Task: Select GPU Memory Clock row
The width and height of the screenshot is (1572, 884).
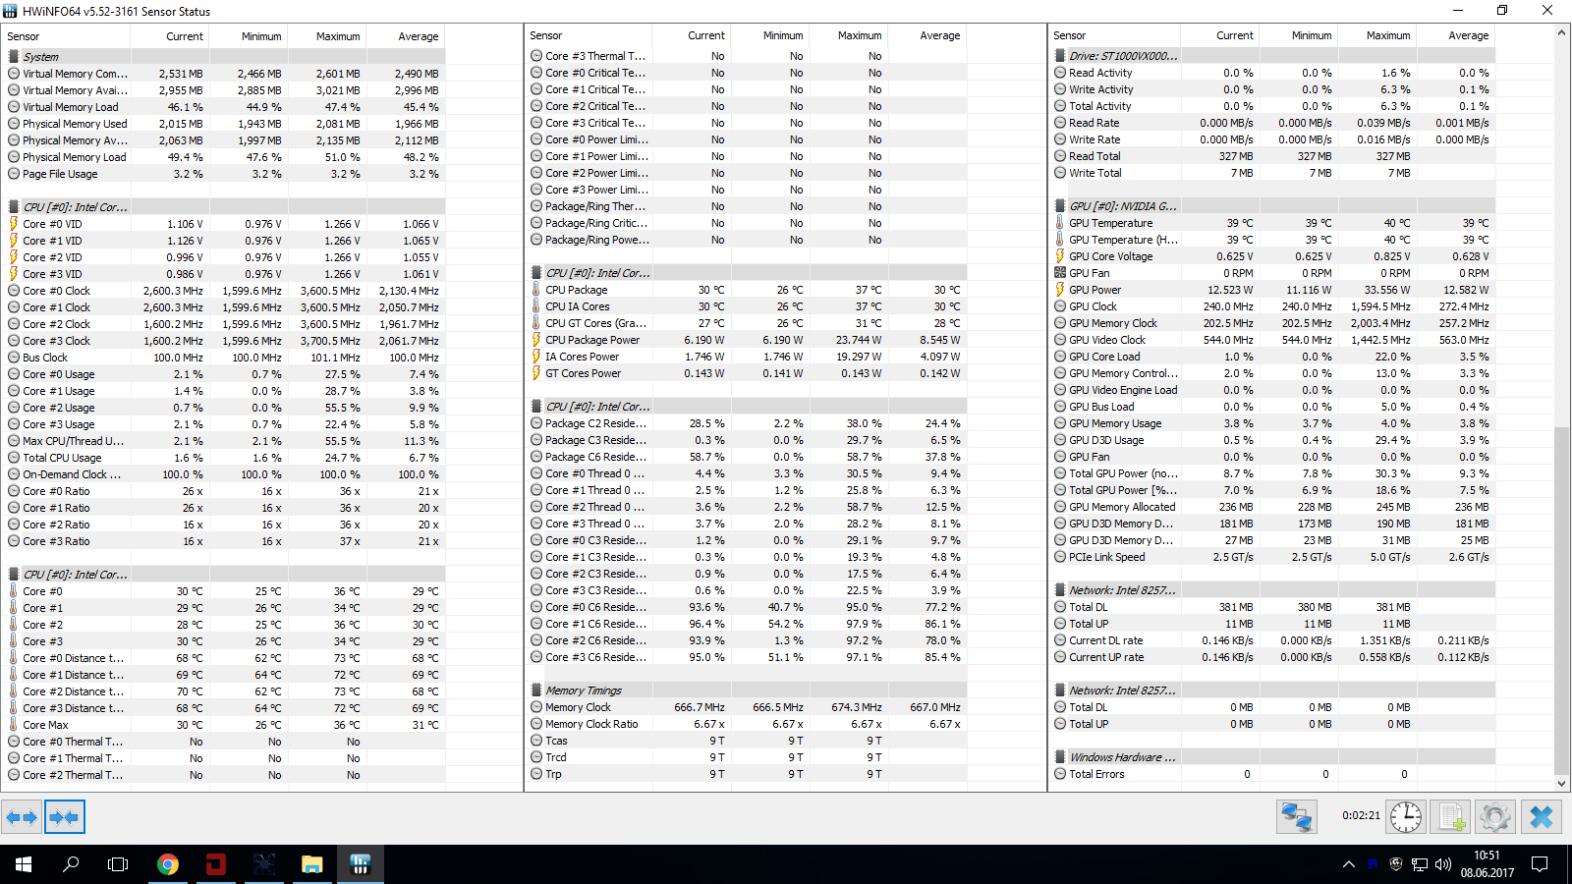Action: (1272, 323)
